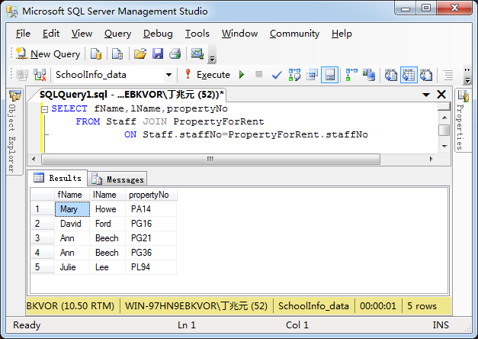The height and width of the screenshot is (339, 478).
Task: Click the Change Connection icon
Action: click(40, 75)
